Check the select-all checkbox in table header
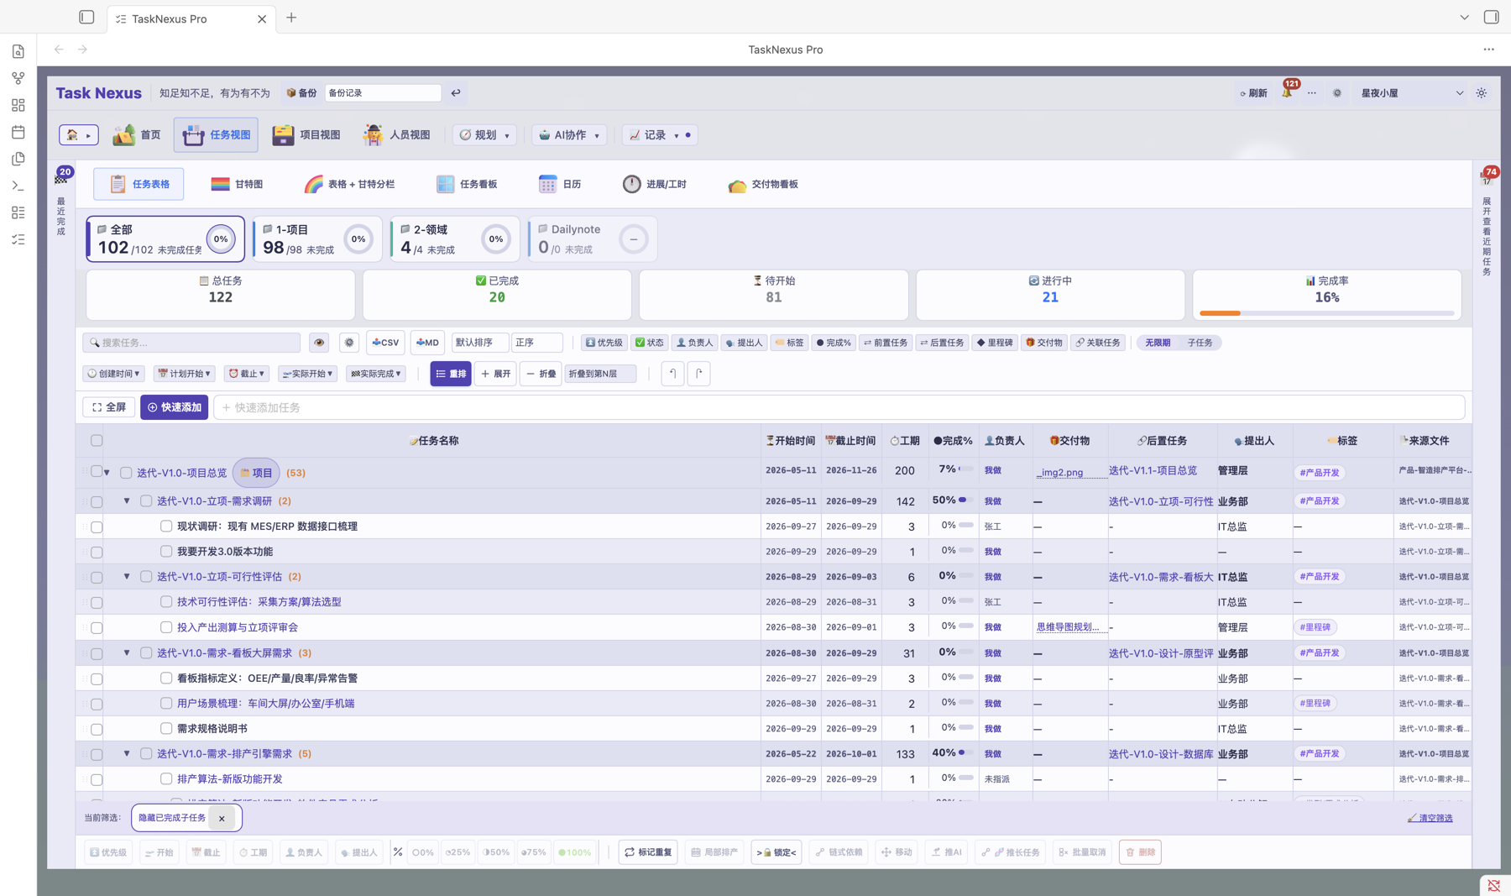 (97, 441)
